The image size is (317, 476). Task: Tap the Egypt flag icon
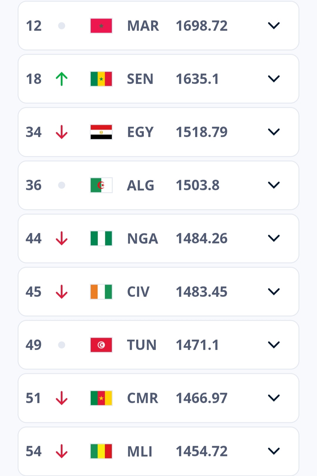point(101,132)
